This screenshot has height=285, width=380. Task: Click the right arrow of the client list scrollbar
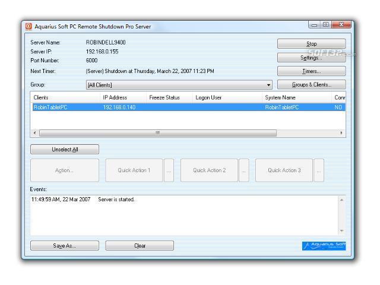341,133
